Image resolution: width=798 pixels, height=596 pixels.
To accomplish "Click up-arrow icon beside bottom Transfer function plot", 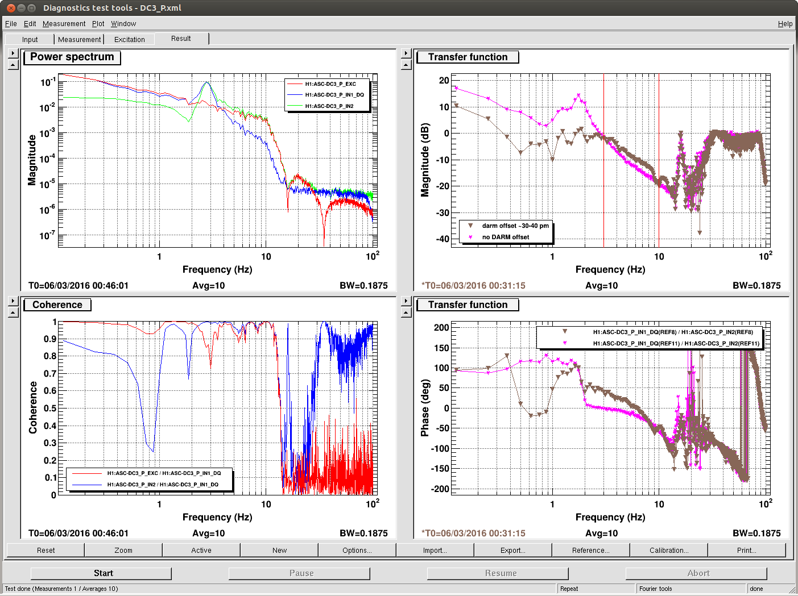I will pos(406,312).
